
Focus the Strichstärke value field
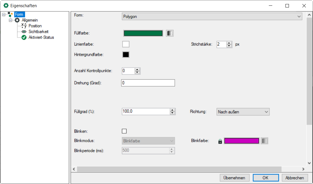pyautogui.click(x=221, y=44)
